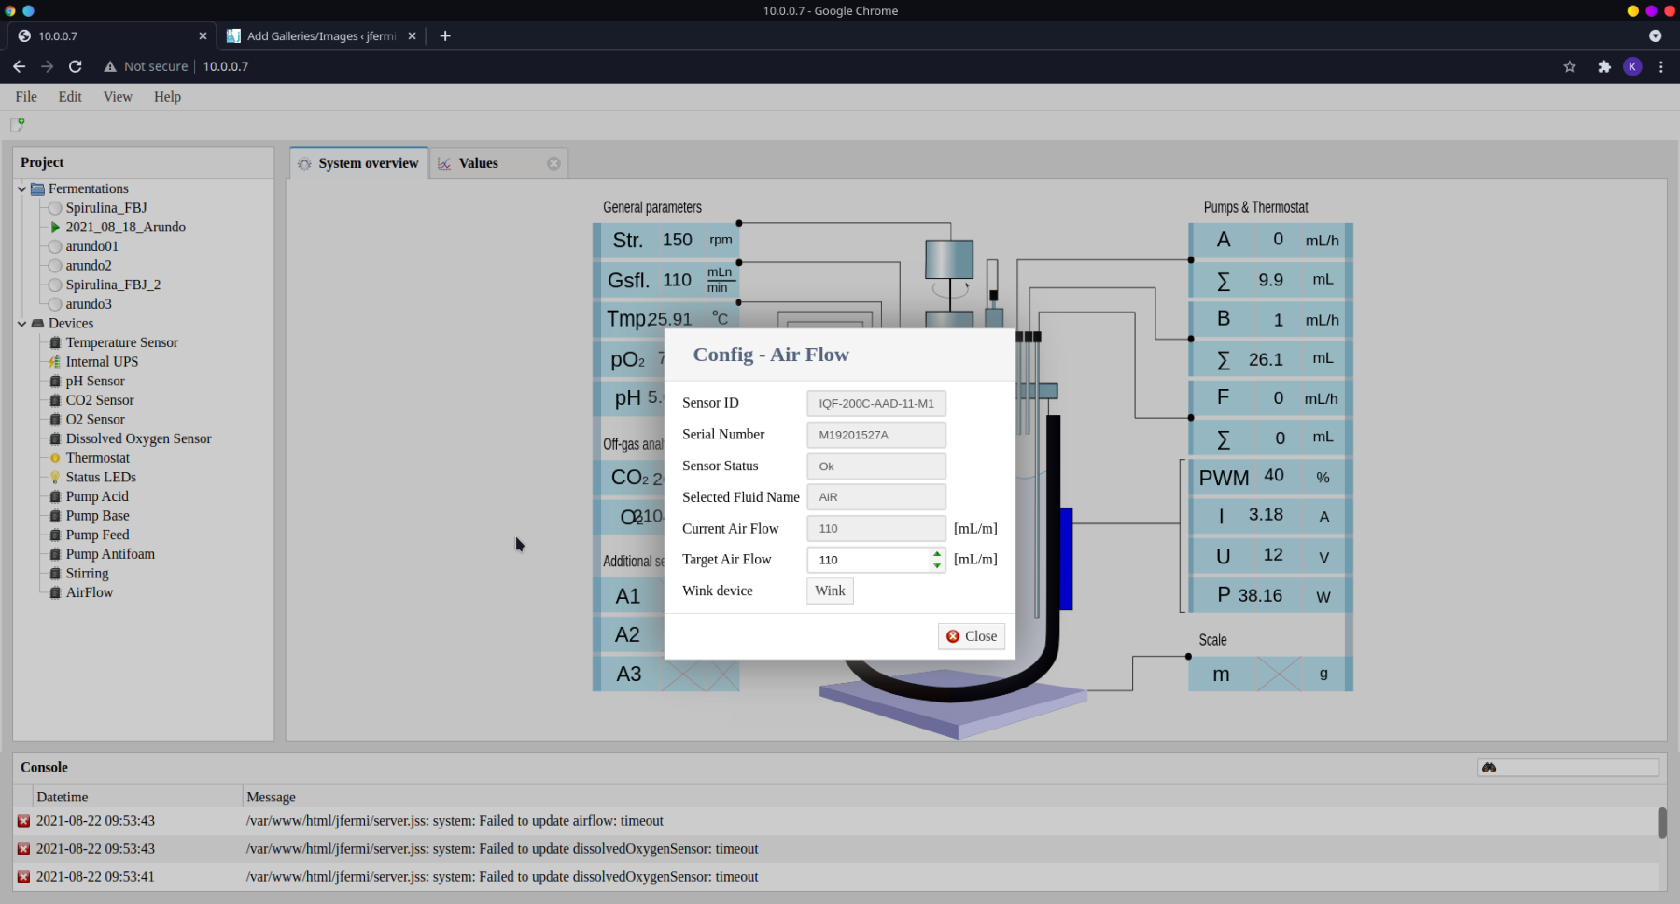The image size is (1680, 904).
Task: Collapse the Fermentations tree node
Action: 21,189
